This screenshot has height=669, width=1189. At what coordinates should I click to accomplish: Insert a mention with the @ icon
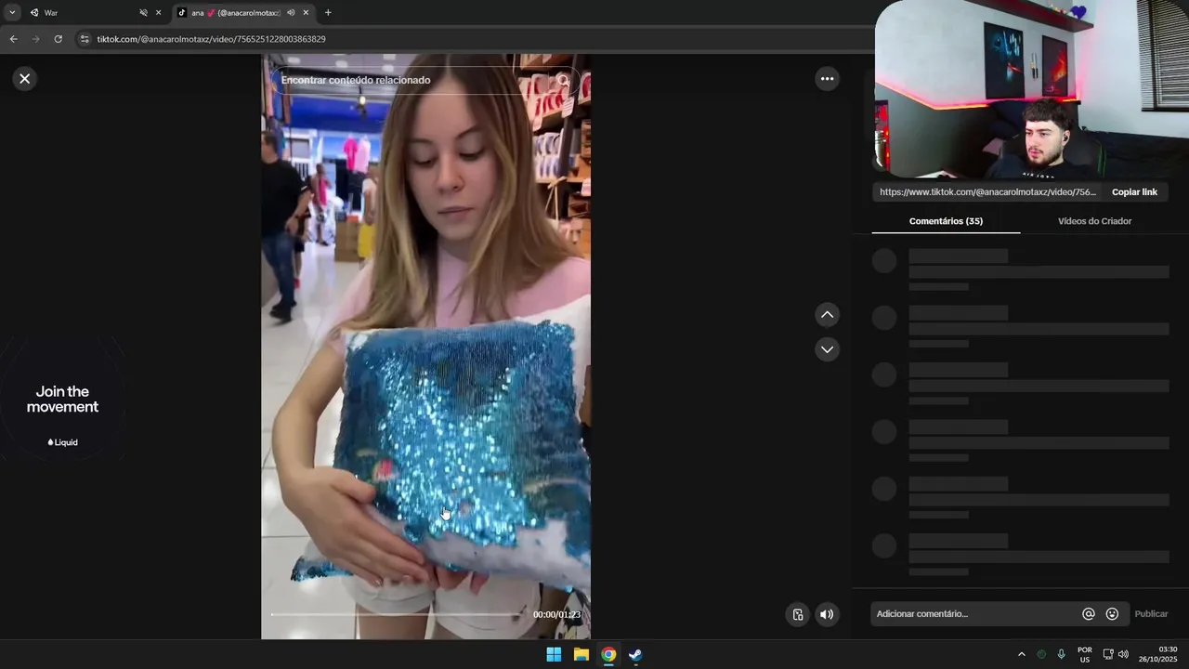click(1089, 614)
